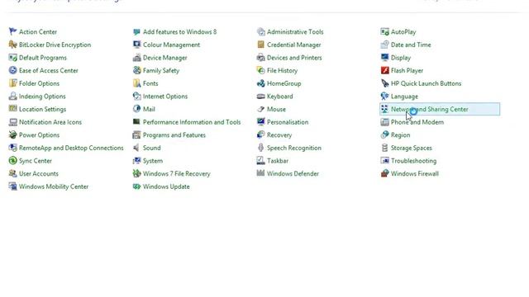Open Keyboard icon

261,97
